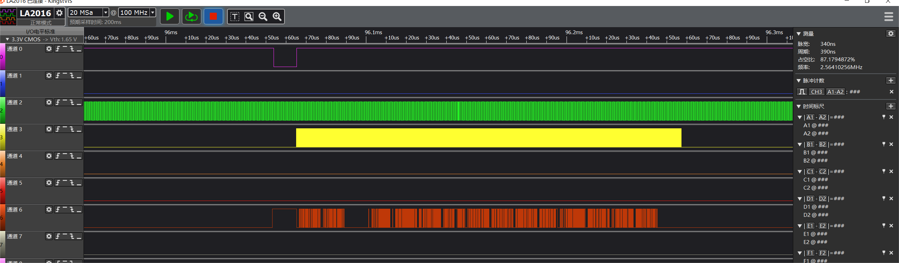Viewport: 899px width, 263px height.
Task: Open channel 7 (通道 7) settings gear
Action: click(49, 236)
